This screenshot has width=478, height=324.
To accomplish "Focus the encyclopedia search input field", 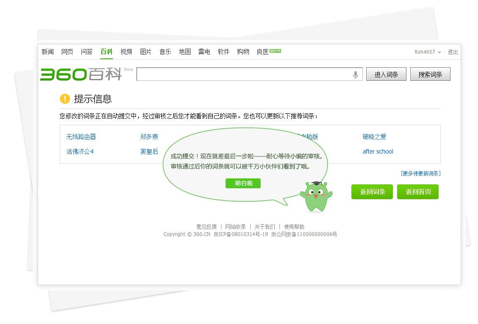I will click(249, 74).
